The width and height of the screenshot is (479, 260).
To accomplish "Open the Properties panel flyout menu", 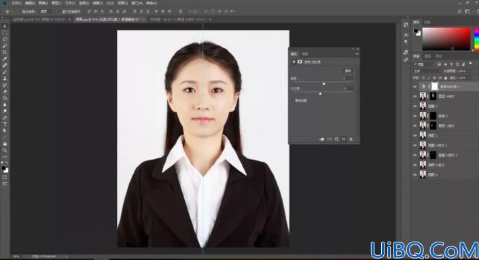I will point(357,54).
